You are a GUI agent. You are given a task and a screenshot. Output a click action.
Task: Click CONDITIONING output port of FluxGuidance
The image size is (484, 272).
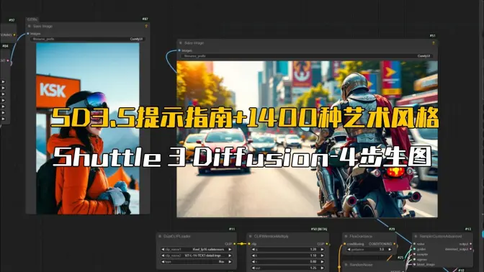[394, 244]
